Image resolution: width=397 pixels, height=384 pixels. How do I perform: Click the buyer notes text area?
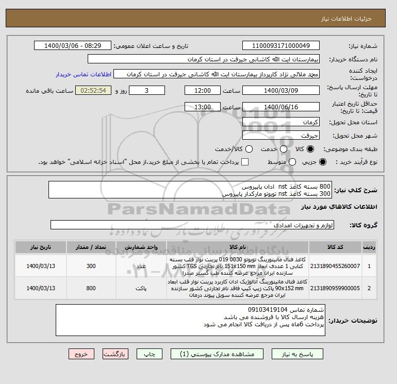point(190,320)
